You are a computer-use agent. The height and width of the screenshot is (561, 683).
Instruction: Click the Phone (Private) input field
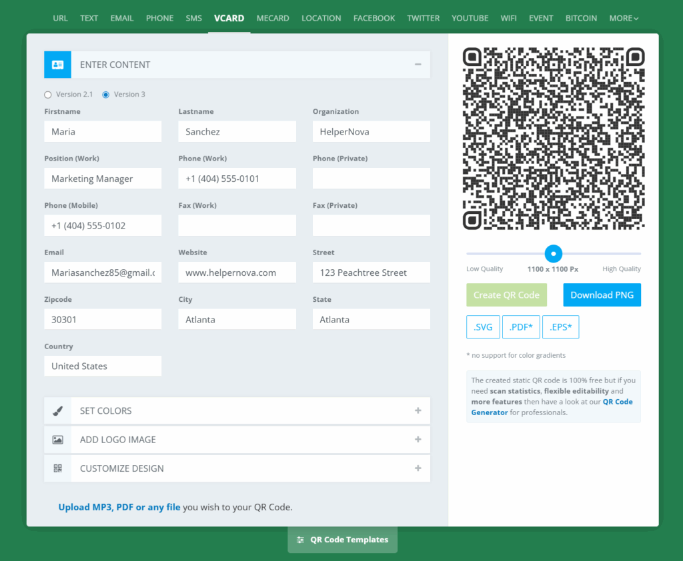[371, 179]
